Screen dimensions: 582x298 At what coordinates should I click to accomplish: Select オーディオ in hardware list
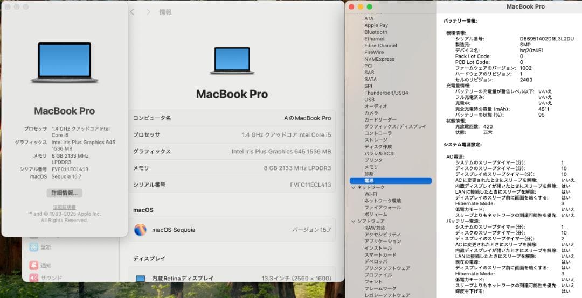tap(376, 106)
